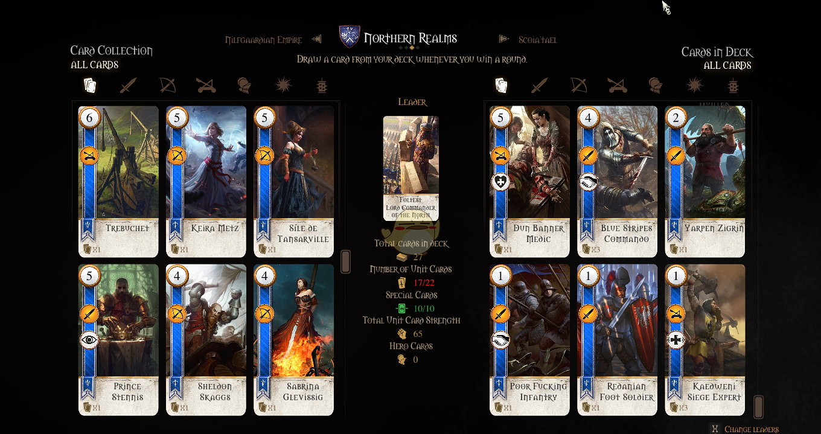Filter deck by siege catapult icon

pos(616,86)
